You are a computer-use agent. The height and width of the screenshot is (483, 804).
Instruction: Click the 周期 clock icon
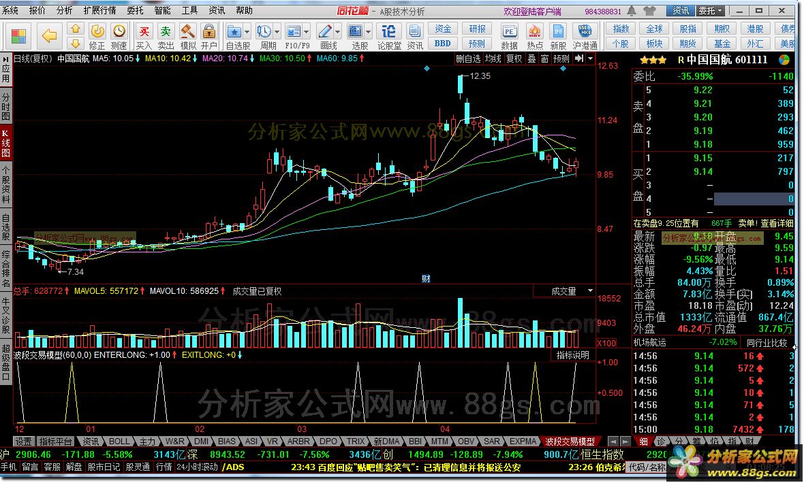coord(264,32)
